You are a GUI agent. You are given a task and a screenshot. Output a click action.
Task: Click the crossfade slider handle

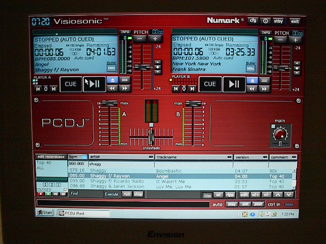151,137
